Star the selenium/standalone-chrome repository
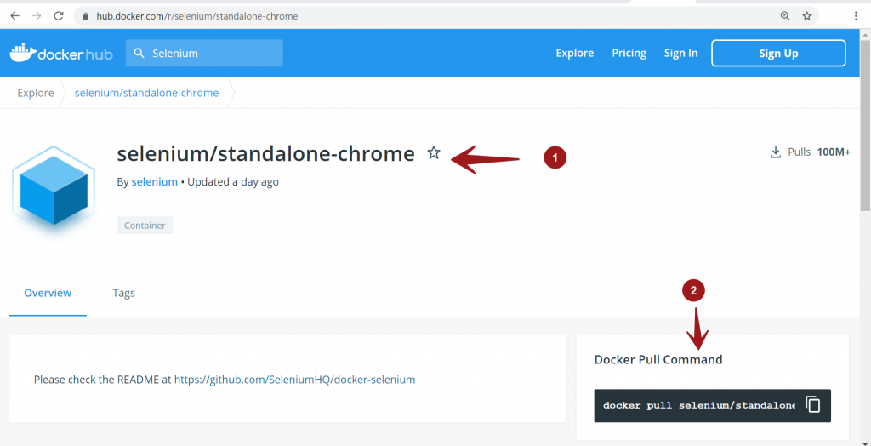Viewport: 871px width, 446px height. tap(434, 153)
